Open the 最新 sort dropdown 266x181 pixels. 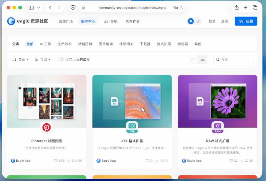[x=20, y=60]
